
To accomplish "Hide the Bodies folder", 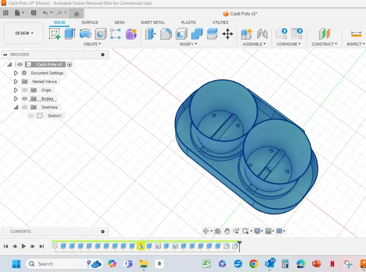I will pyautogui.click(x=25, y=99).
